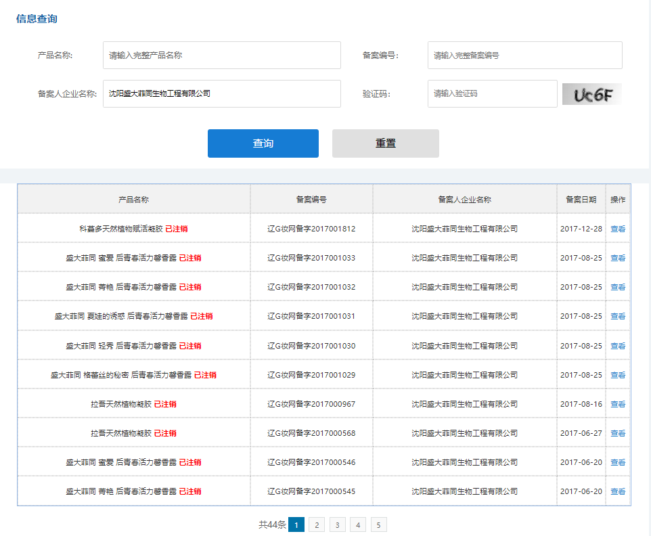Viewport: 651px width, 536px height.
Task: Click the 查询 search button
Action: (263, 143)
